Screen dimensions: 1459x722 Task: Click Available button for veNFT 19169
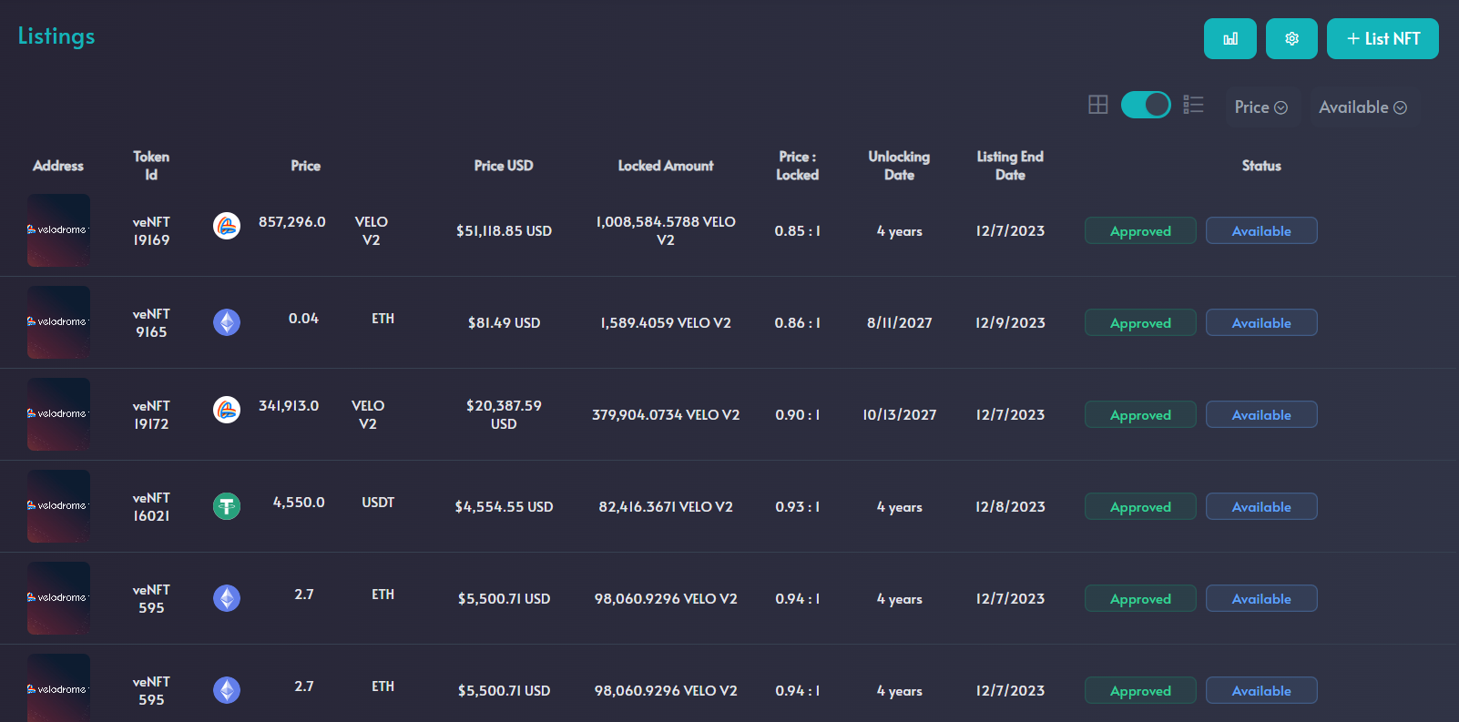pyautogui.click(x=1261, y=231)
